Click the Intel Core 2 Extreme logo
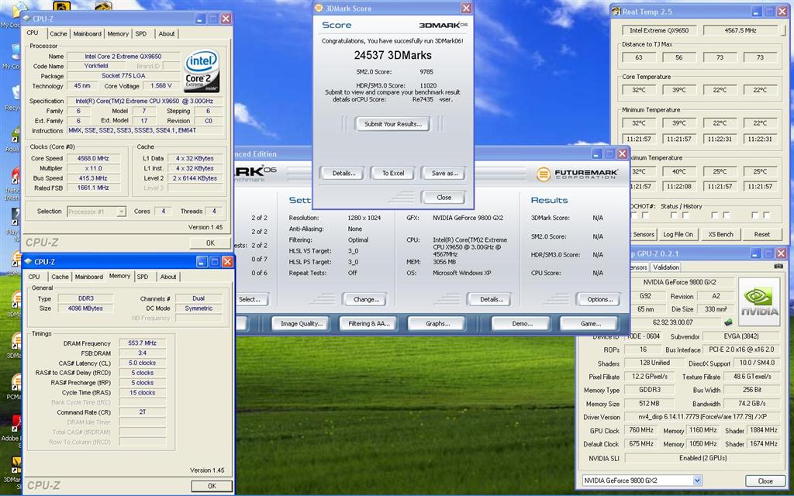Screen dimensions: 794x496 [202, 71]
